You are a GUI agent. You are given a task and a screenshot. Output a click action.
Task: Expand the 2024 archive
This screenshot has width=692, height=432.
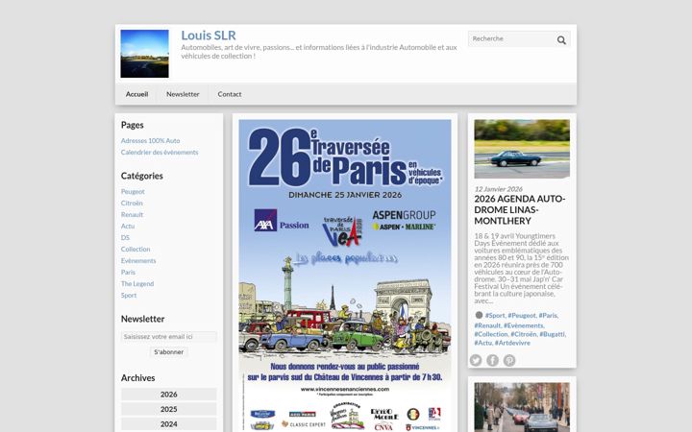click(x=168, y=424)
